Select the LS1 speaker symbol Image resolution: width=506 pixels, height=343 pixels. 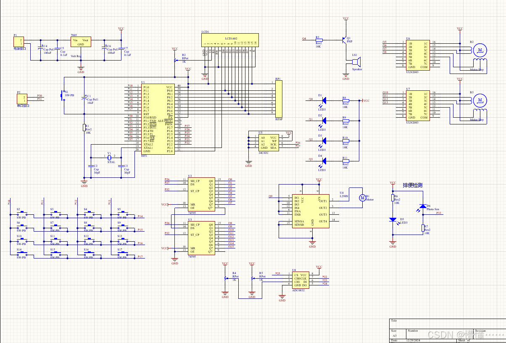(356, 62)
